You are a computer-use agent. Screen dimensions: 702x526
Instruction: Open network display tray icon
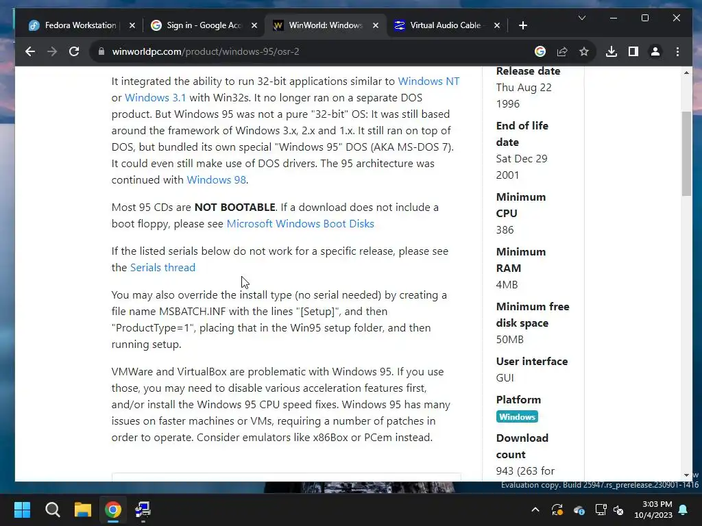[601, 510]
